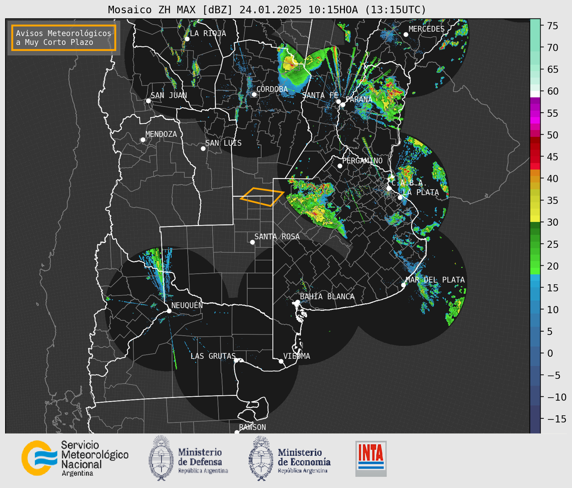Image resolution: width=572 pixels, height=488 pixels.
Task: Click the PERGAMINO label
Action: click(x=362, y=161)
